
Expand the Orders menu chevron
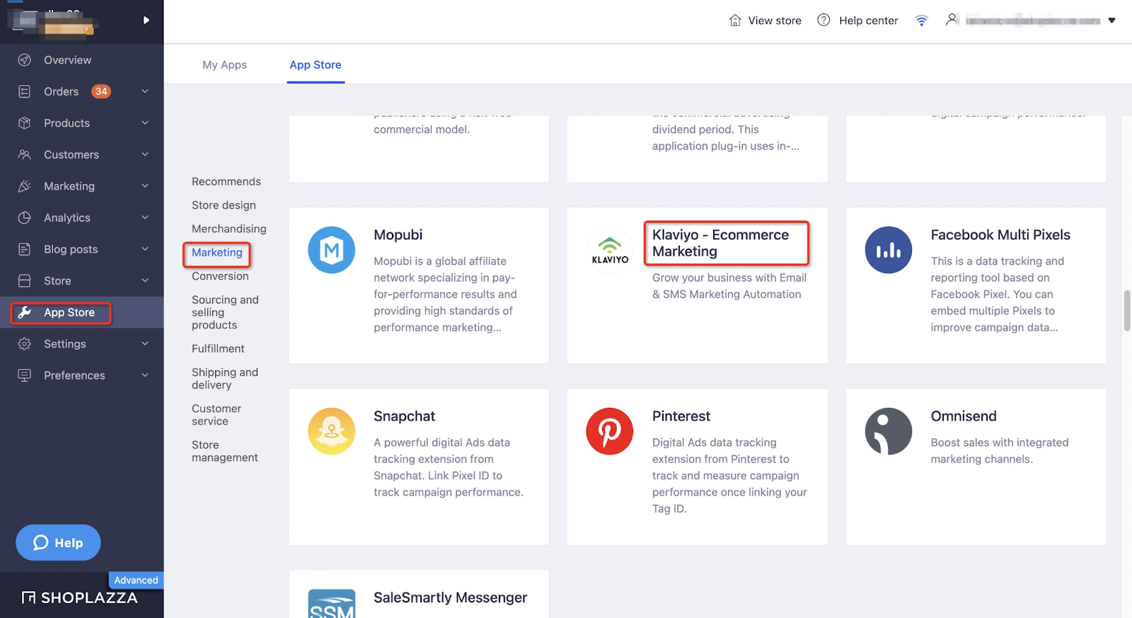pos(145,91)
